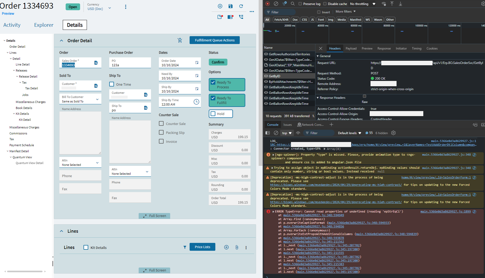The width and height of the screenshot is (485, 278).
Task: Switch to the Explorer tab
Action: [x=44, y=25]
